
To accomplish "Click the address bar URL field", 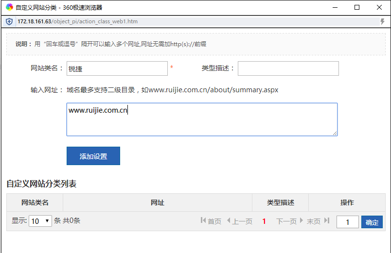I will coord(197,21).
